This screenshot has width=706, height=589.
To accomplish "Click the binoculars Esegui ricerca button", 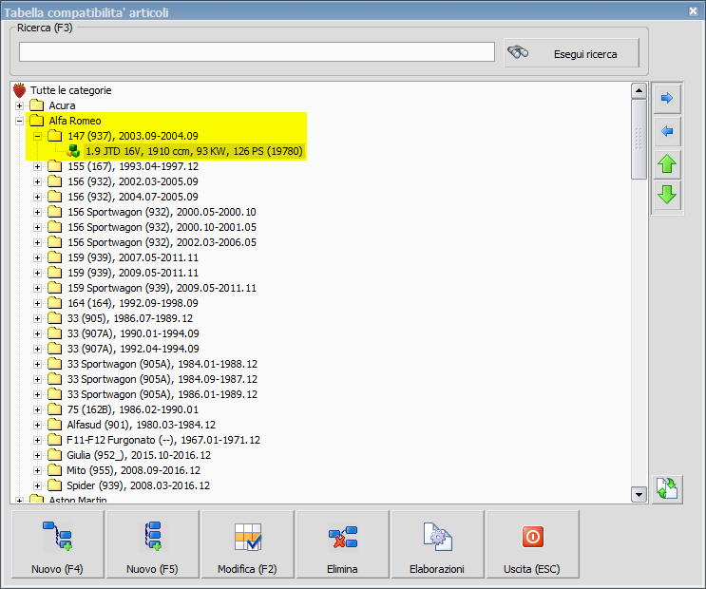I will point(571,53).
